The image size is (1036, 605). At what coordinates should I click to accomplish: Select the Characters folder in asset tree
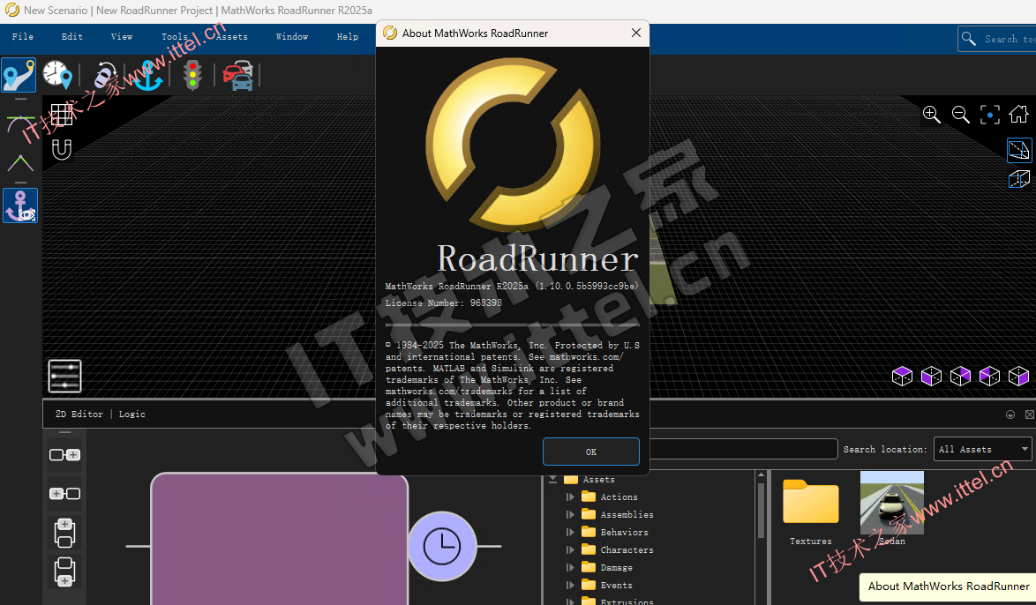click(627, 549)
